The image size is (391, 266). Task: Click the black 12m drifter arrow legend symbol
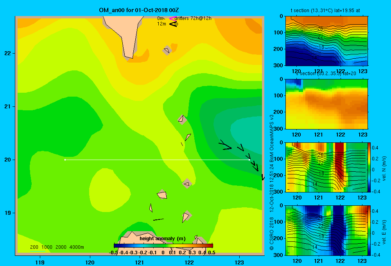tap(173, 24)
